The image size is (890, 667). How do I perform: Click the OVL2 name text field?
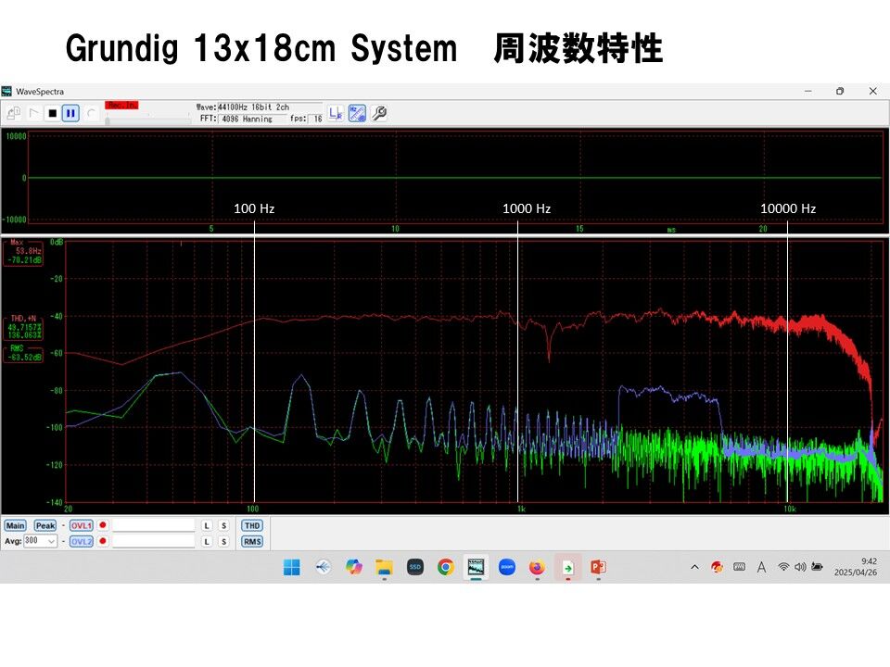click(153, 541)
